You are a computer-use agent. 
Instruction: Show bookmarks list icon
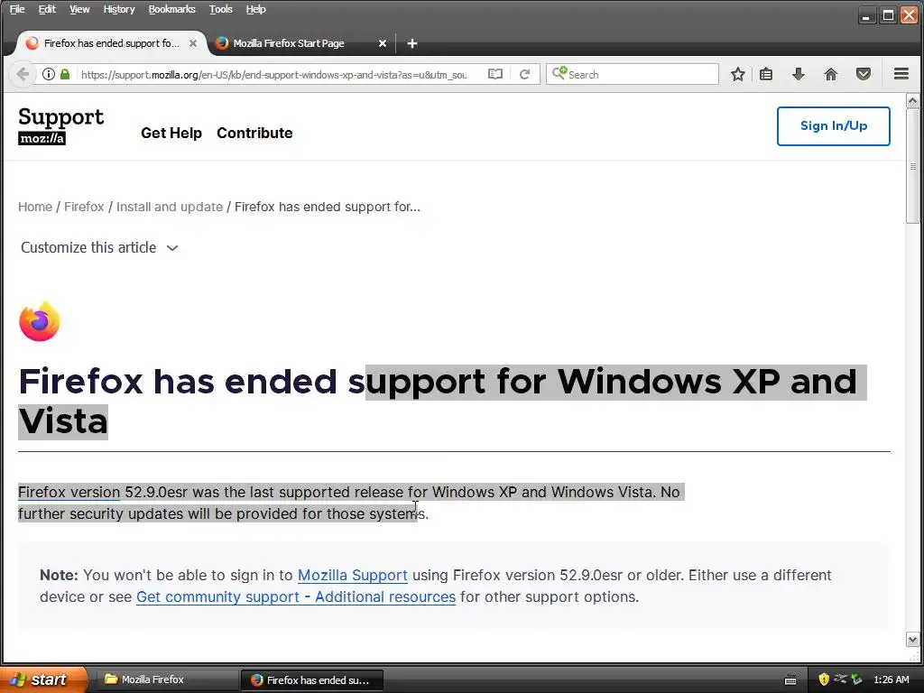pyautogui.click(x=765, y=74)
